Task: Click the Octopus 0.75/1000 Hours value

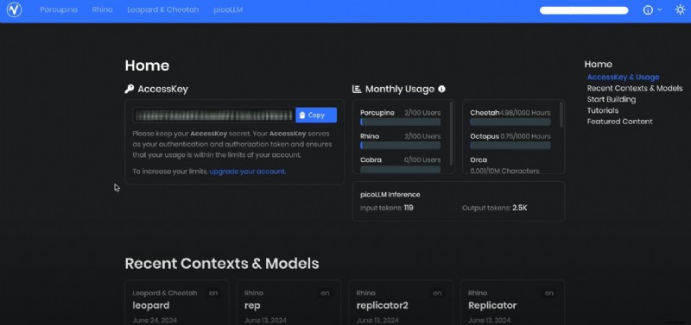Action: pos(526,136)
